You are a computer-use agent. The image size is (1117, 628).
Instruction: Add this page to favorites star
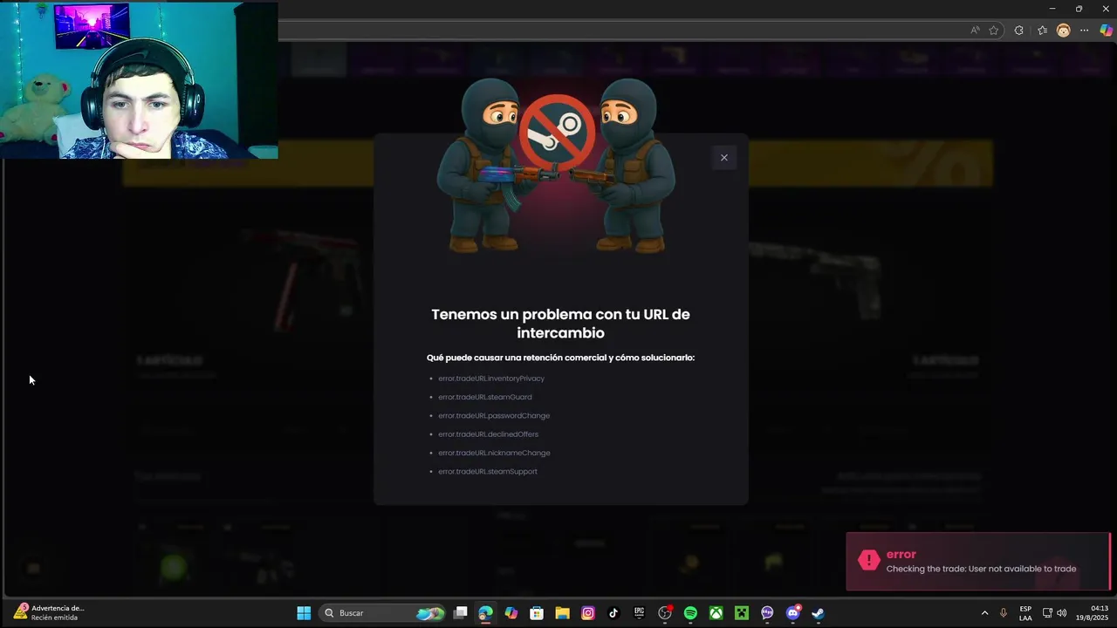tap(993, 31)
